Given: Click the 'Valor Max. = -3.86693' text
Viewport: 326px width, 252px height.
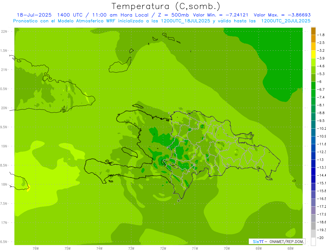Looking at the screenshot, I should 282,15.
